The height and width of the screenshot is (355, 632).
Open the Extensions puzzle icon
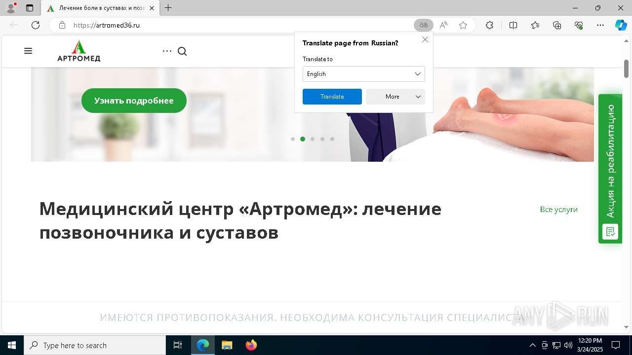[489, 25]
